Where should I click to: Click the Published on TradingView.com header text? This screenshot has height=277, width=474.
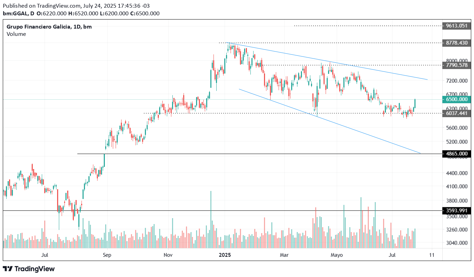click(42, 6)
